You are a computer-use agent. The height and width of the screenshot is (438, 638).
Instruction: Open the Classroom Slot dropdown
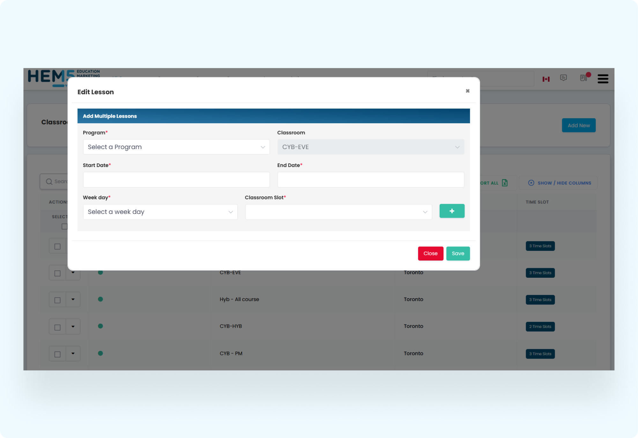338,212
